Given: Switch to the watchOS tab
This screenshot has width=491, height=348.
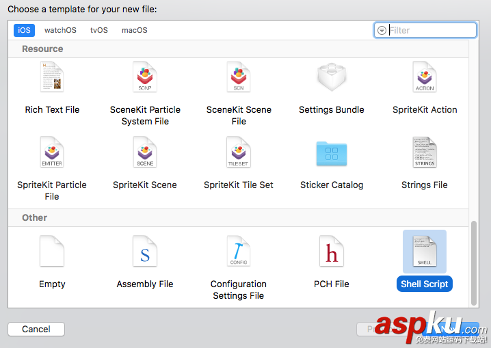Looking at the screenshot, I should click(x=61, y=30).
